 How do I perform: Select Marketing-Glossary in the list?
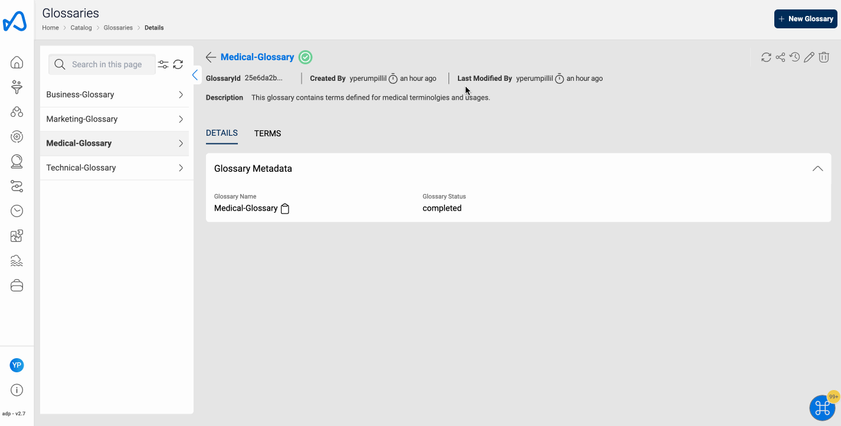click(x=114, y=119)
